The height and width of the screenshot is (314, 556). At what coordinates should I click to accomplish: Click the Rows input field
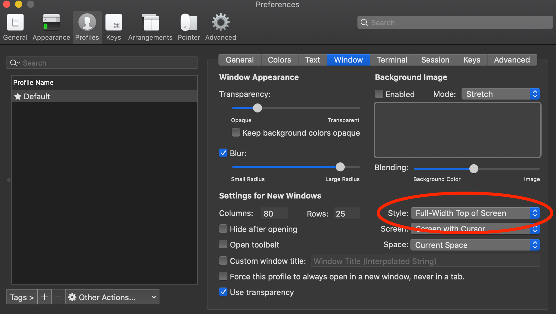(347, 213)
